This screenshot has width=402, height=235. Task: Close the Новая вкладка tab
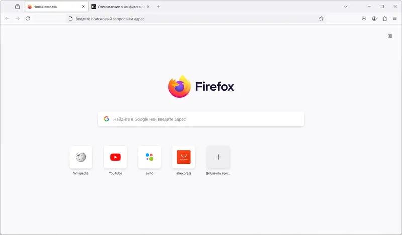[x=83, y=7]
